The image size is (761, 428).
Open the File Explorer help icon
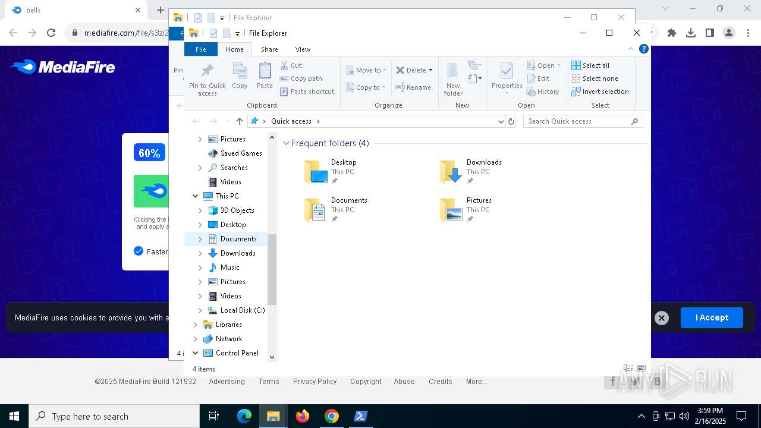643,49
